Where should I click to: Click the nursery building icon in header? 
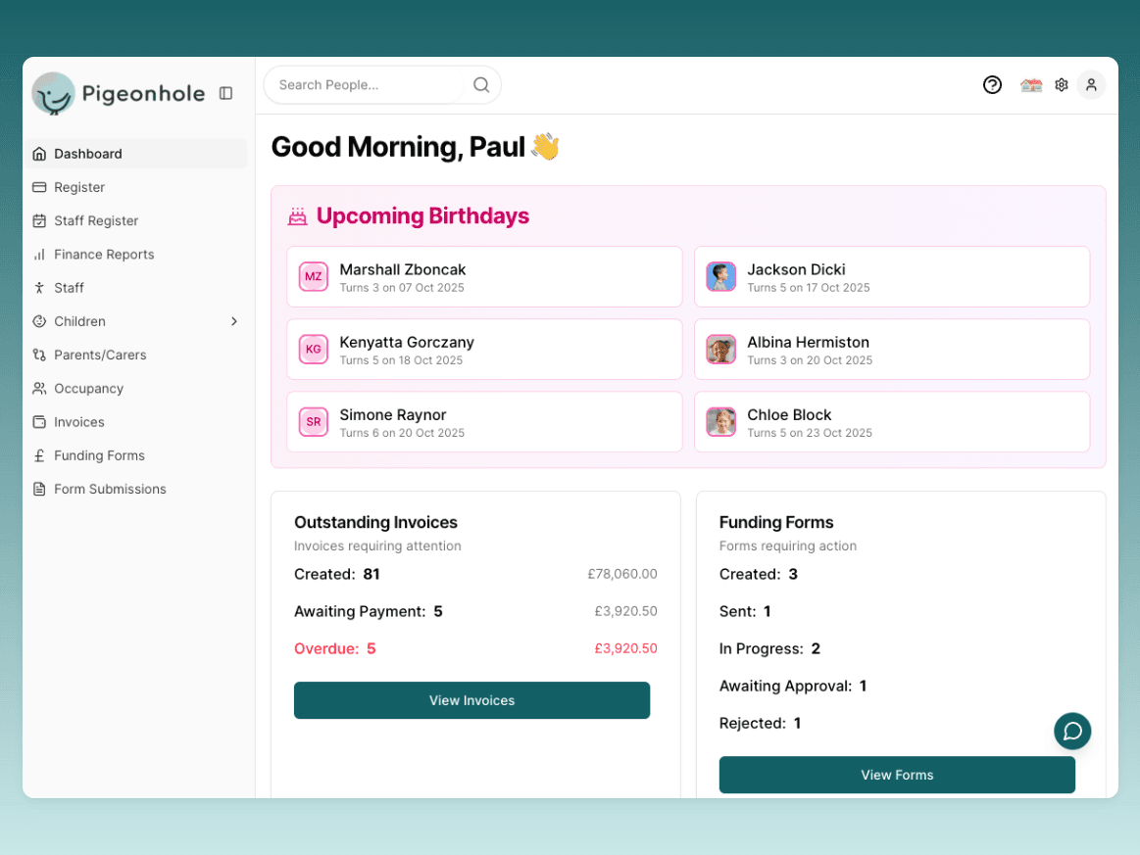pos(1030,85)
